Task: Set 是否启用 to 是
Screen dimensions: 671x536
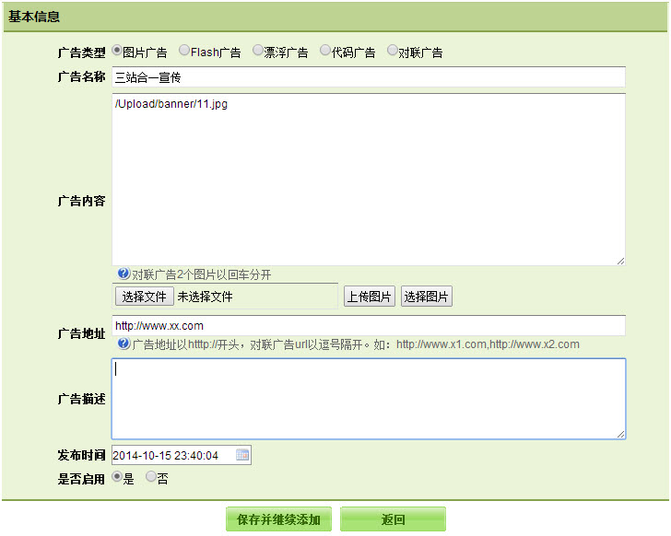Action: 117,476
